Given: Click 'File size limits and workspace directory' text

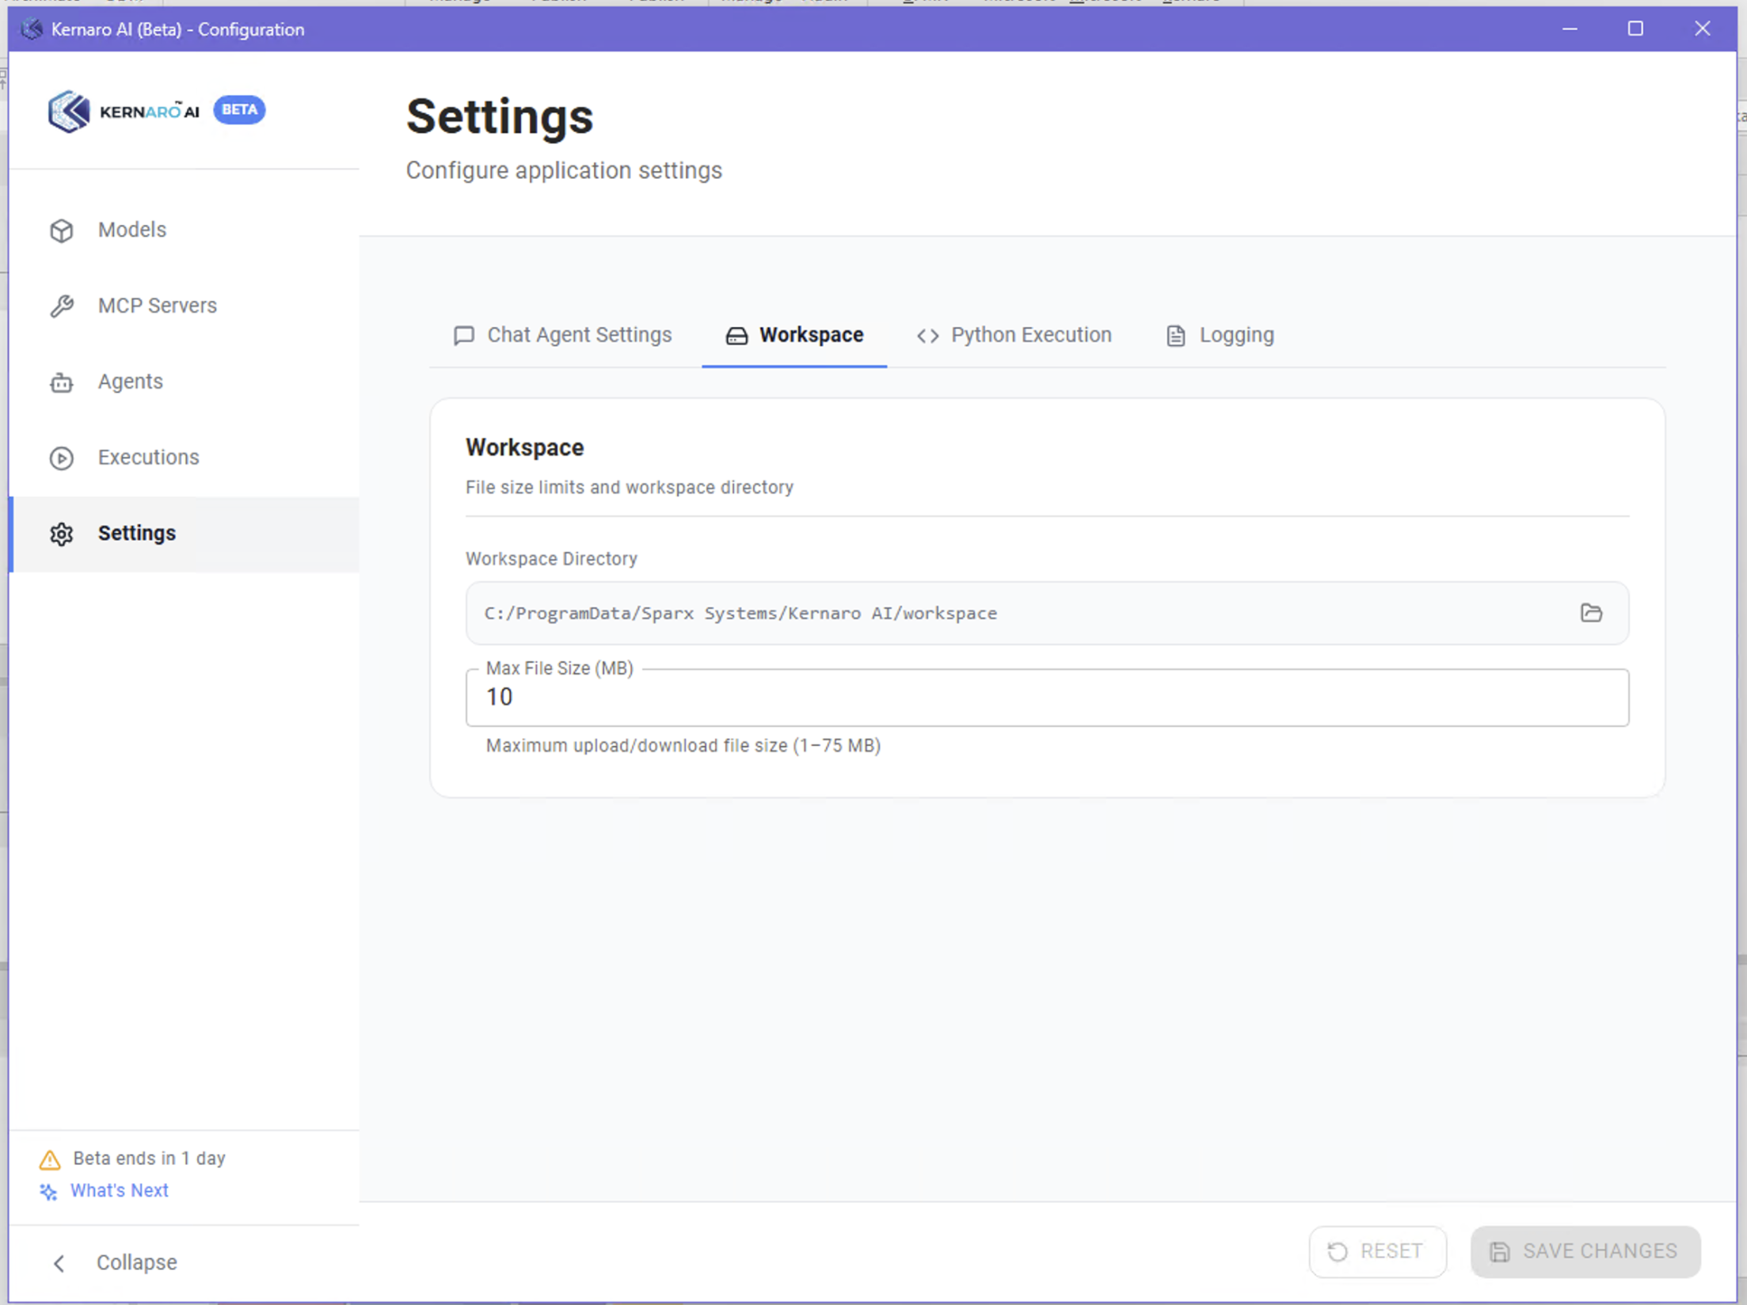Looking at the screenshot, I should [x=630, y=488].
